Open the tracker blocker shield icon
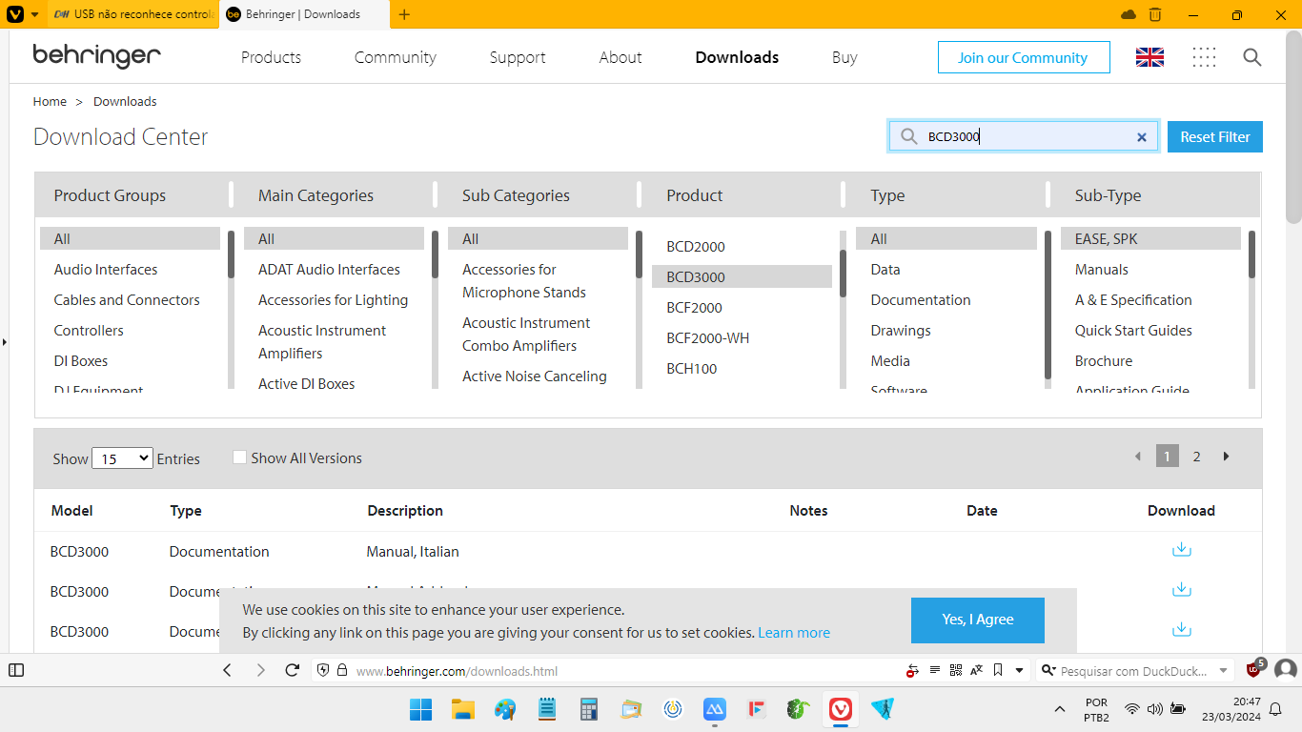The height and width of the screenshot is (732, 1302). click(323, 670)
